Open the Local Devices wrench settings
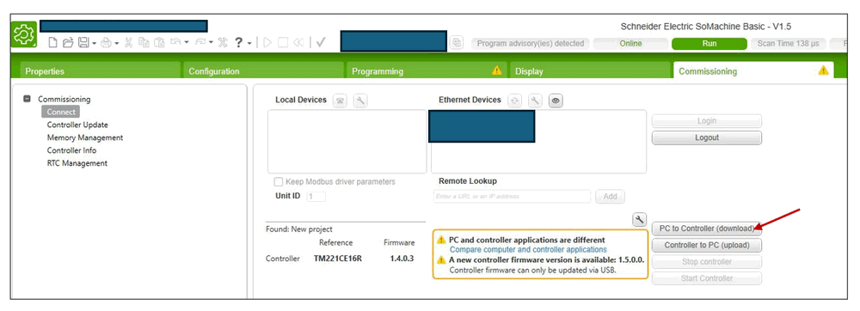 [360, 101]
